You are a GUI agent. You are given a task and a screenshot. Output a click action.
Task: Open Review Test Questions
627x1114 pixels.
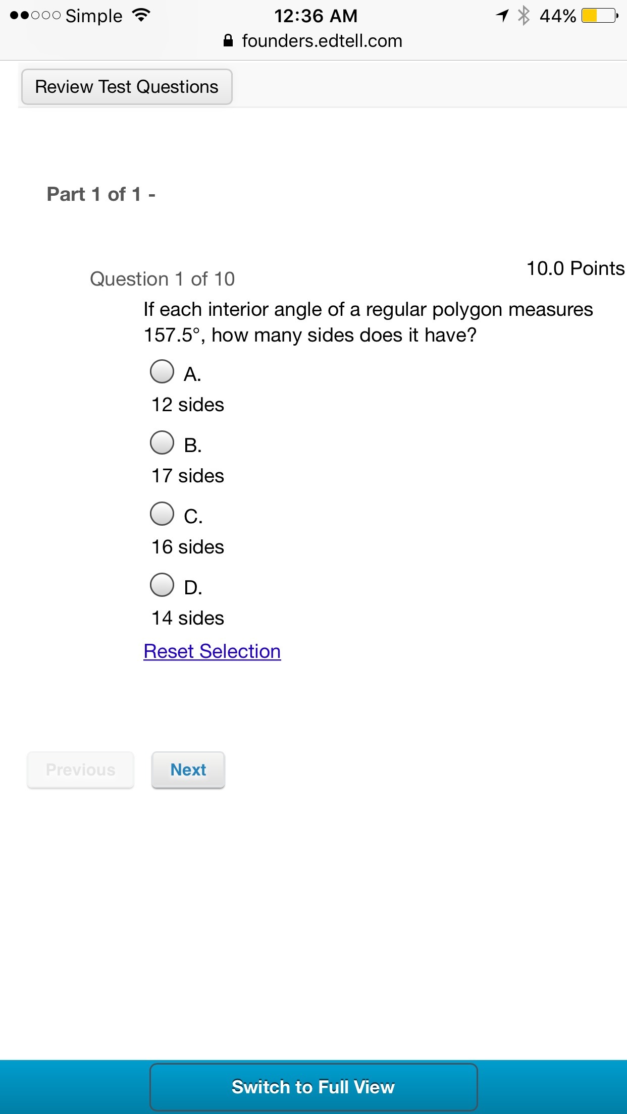[127, 87]
